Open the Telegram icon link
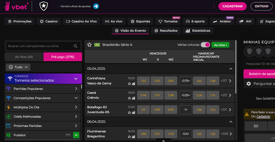This screenshot has width=275, height=142. tap(96, 6)
